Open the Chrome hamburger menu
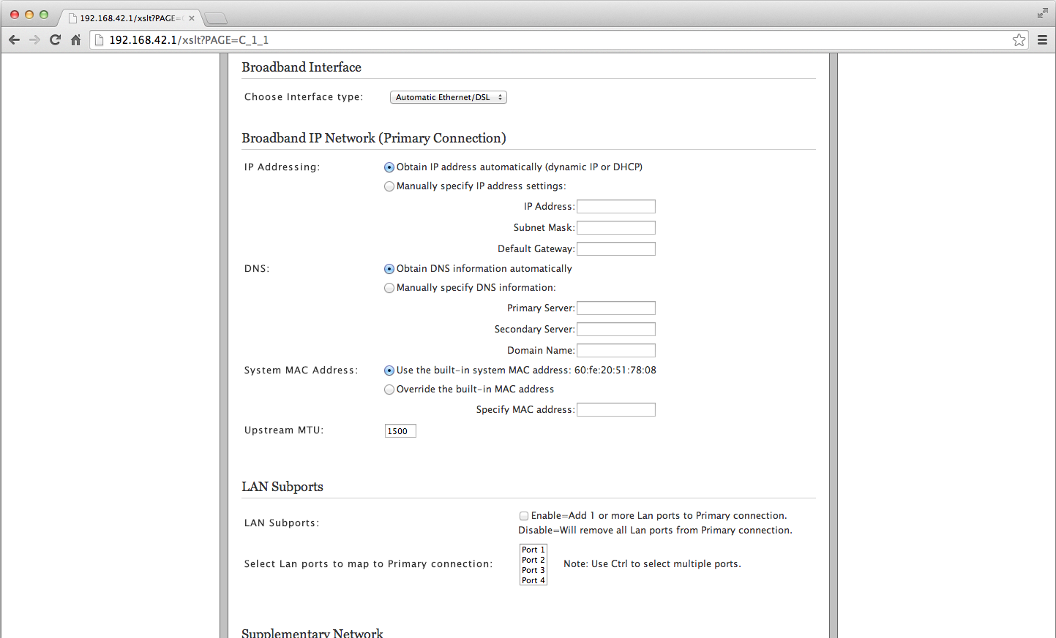Viewport: 1056px width, 638px height. 1042,40
